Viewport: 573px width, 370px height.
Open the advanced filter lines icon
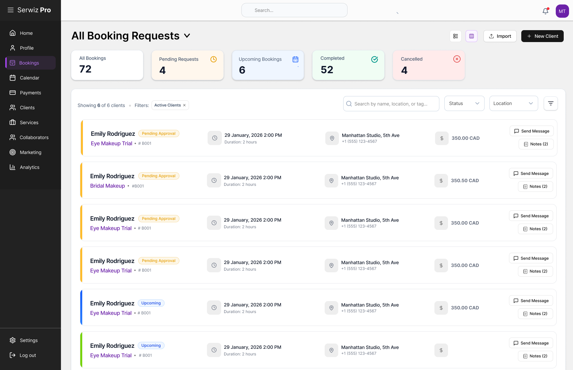point(551,103)
